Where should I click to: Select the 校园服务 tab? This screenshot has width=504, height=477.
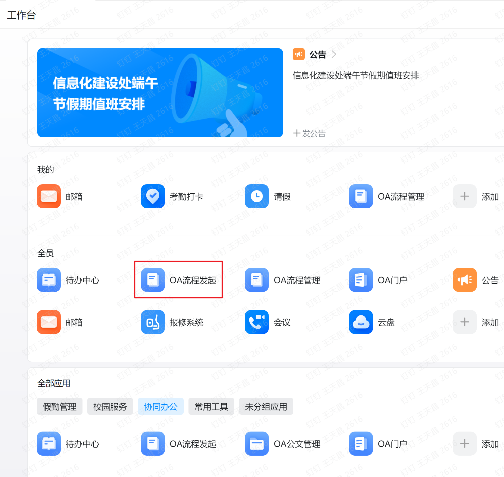pos(110,407)
